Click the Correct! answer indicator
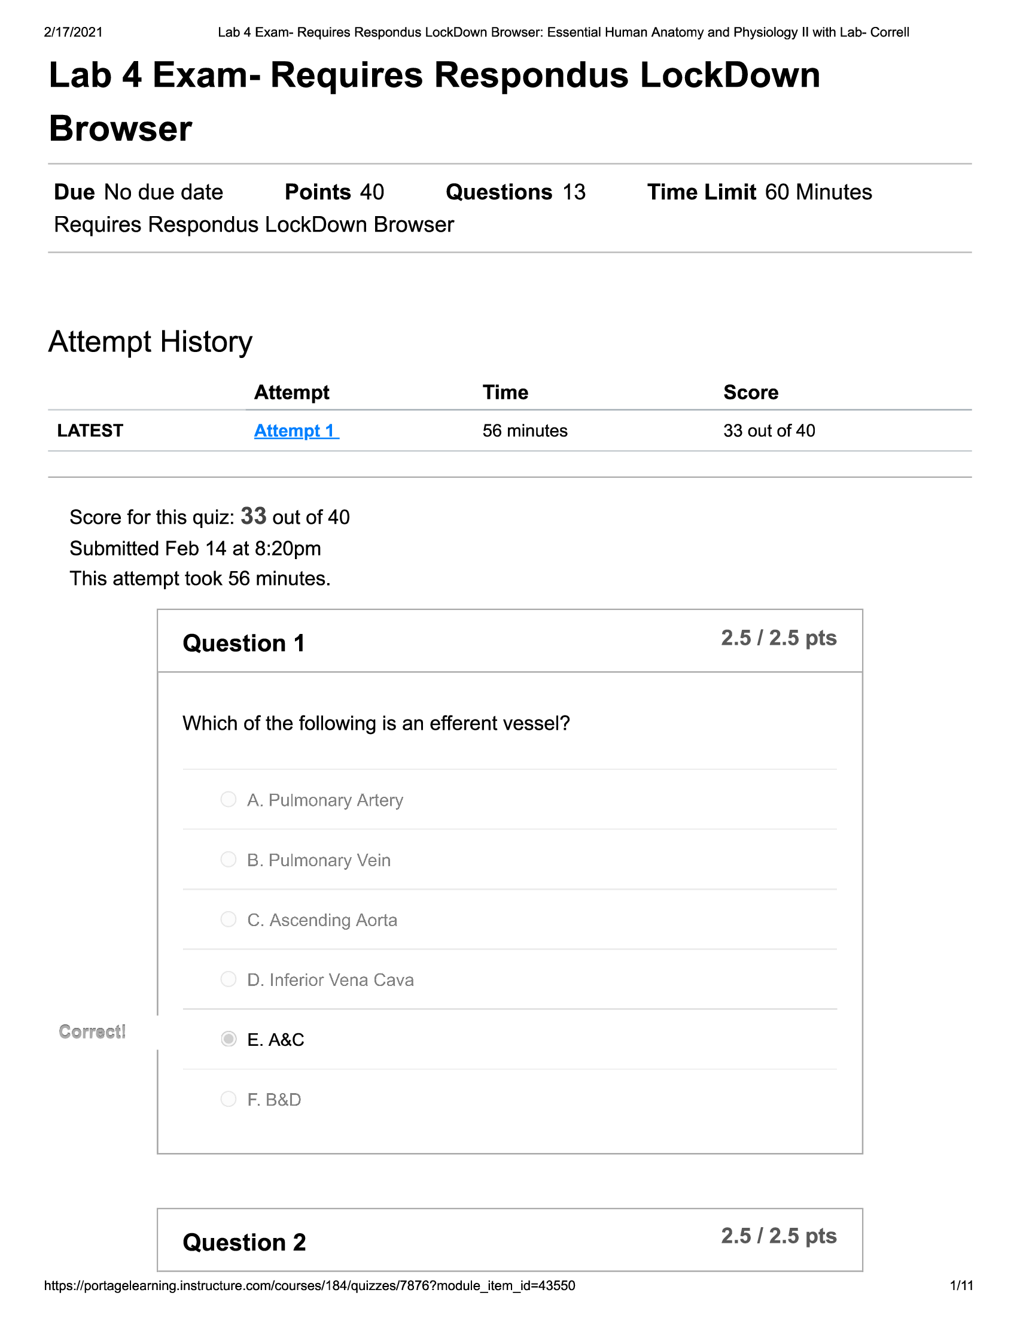Viewport: 1017px width, 1317px height. [x=92, y=1032]
